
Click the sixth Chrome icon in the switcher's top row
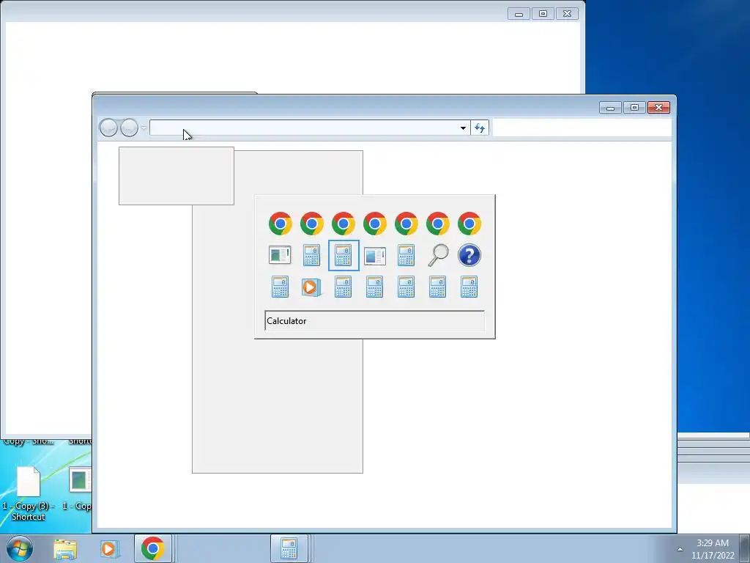(438, 224)
